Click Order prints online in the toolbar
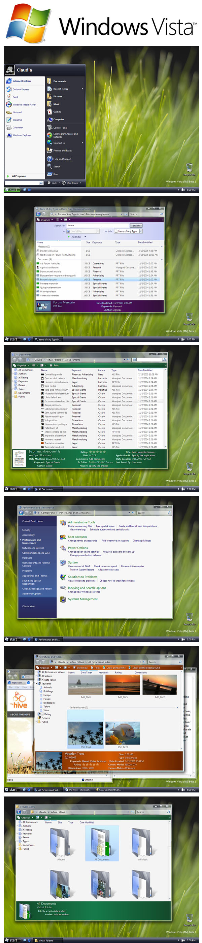The image size is (202, 943). point(114,668)
